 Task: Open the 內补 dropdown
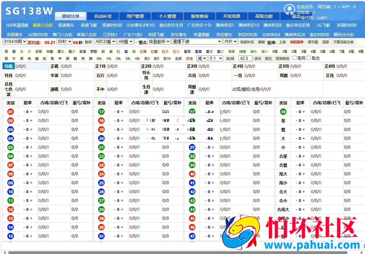click(x=230, y=41)
